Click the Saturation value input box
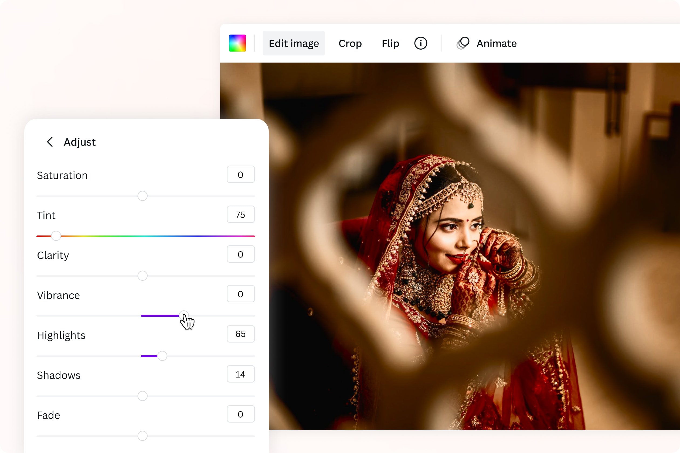This screenshot has width=680, height=453. (240, 174)
